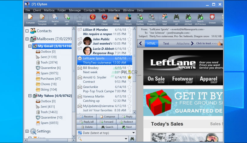247x143 pixels.
Task: Click Footwear Shop in LeftLane email
Action: click(182, 80)
